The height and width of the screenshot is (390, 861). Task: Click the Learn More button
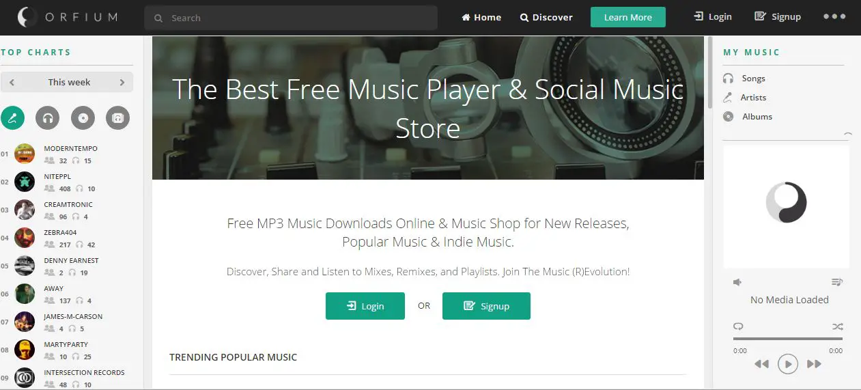627,17
